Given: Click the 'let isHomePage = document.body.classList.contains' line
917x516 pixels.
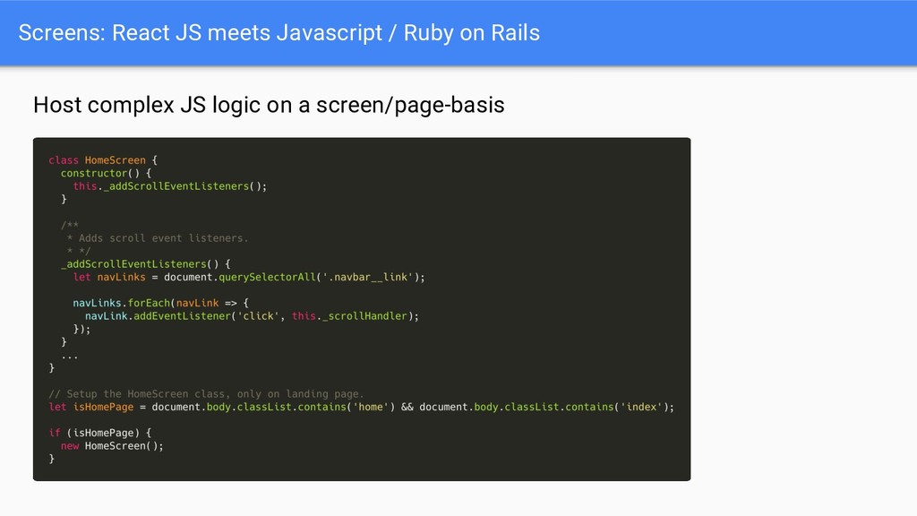Looking at the screenshot, I should (x=362, y=407).
